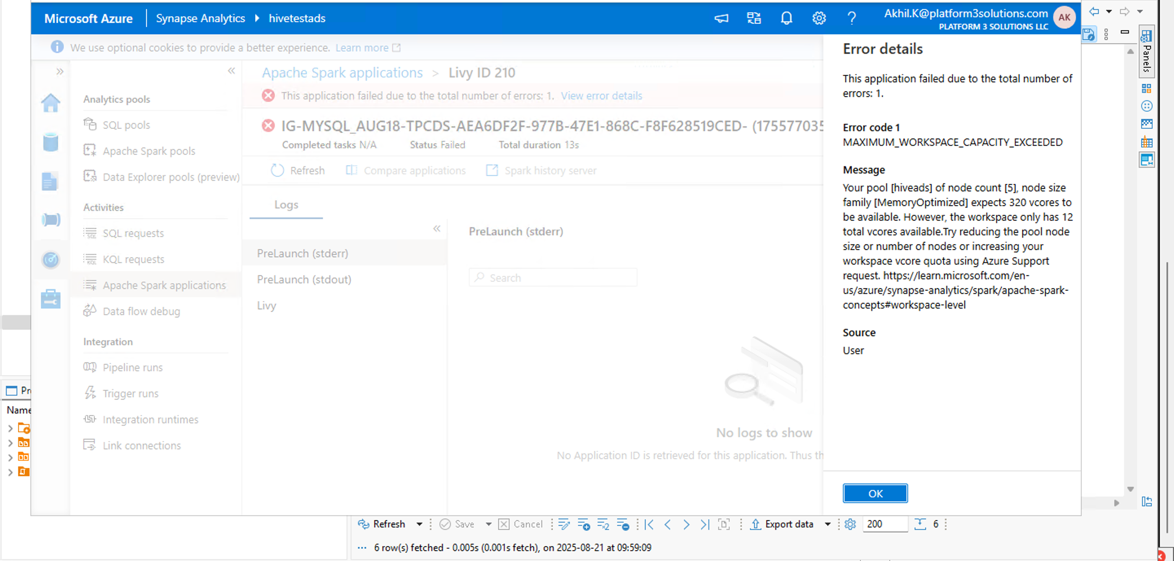Go to Apache Spark applications breadcrumb
The image size is (1174, 561).
342,72
